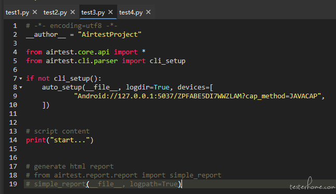Close the test4.py tab
The image size is (336, 194).
148,12
